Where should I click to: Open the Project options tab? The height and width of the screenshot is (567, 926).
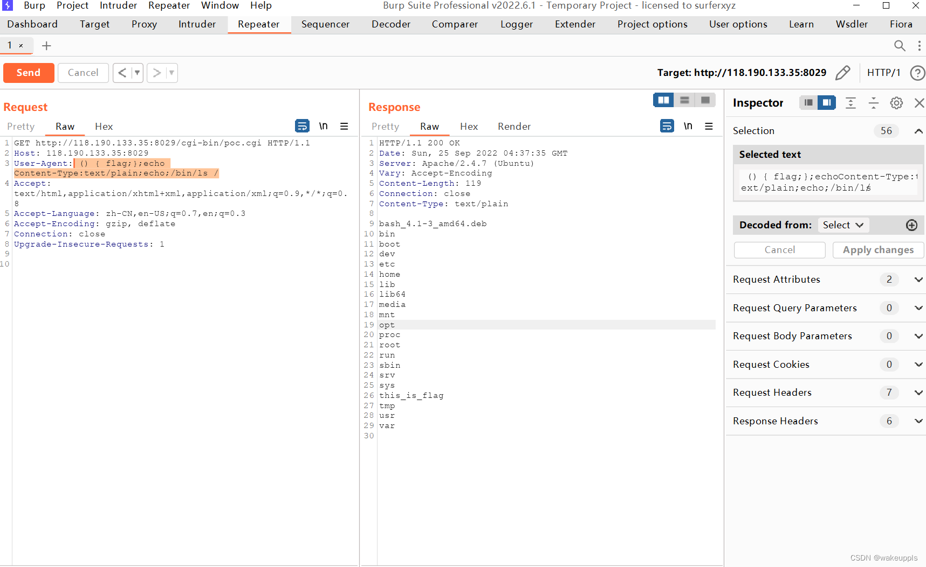653,24
